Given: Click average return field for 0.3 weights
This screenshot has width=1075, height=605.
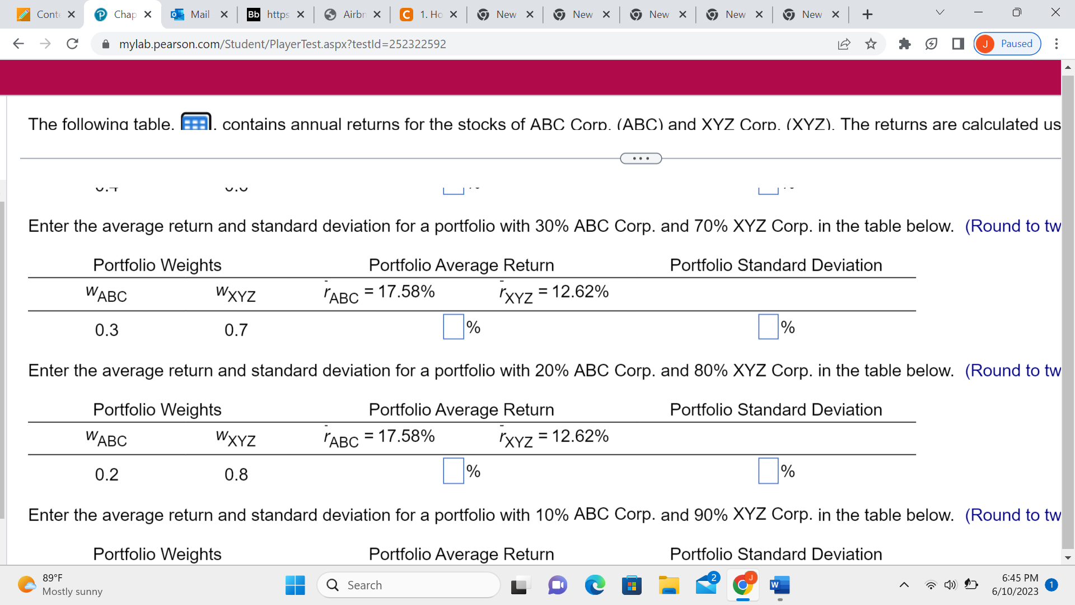Looking at the screenshot, I should (x=453, y=327).
